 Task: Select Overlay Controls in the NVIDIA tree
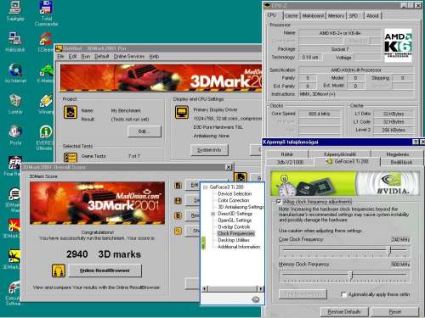[x=234, y=227]
